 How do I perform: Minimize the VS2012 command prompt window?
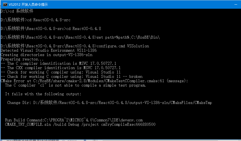click(x=236, y=4)
